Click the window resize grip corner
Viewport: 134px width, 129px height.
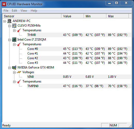click(x=130, y=126)
